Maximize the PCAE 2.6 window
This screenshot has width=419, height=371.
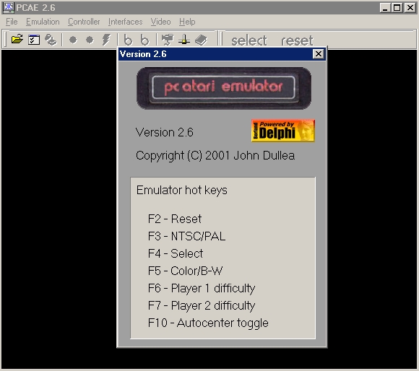(397, 7)
